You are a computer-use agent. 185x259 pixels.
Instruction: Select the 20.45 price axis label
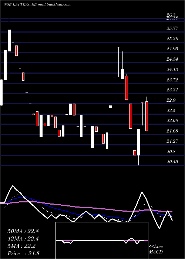(172, 161)
